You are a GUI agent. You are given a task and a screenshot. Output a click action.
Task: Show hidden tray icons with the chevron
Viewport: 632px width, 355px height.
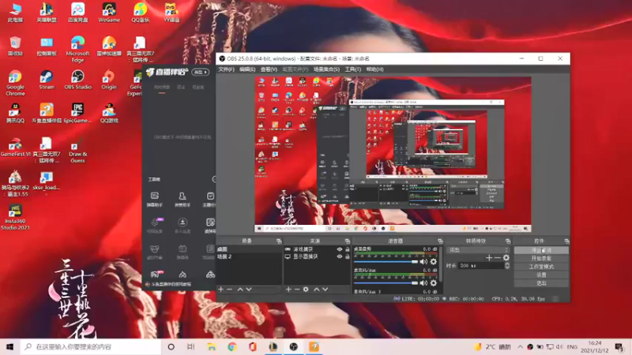click(x=520, y=346)
